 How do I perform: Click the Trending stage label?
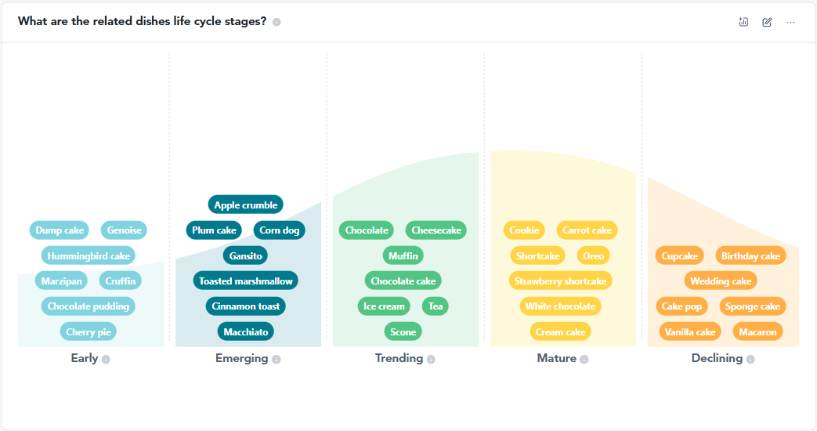(x=399, y=358)
